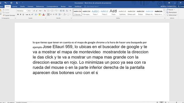Image resolution: width=184 pixels, height=103 pixels.
Task: Open the font color dropdown arrow
Action: tap(45, 15)
